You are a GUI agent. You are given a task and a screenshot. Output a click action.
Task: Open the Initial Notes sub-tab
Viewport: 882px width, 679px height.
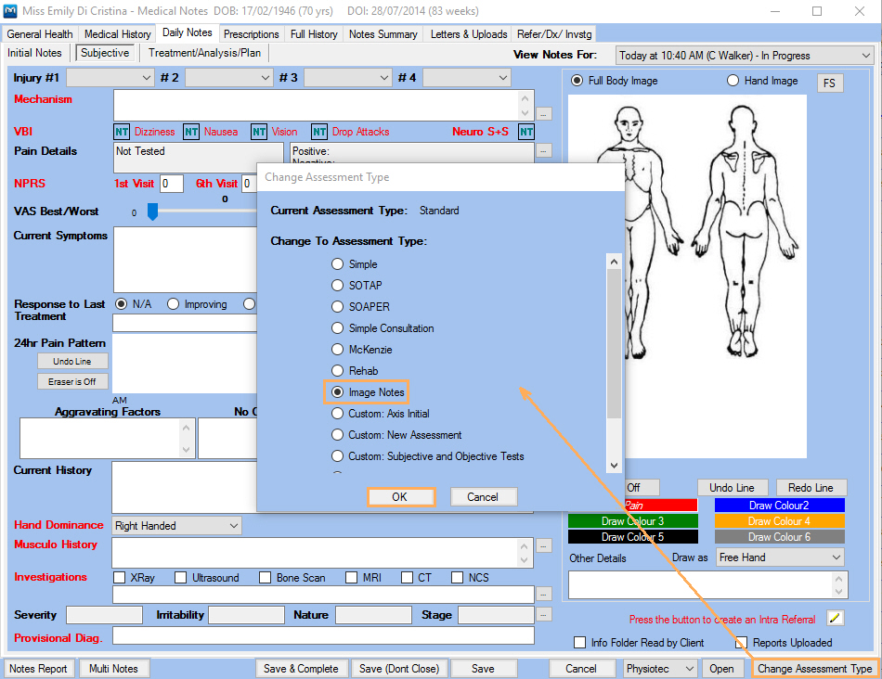click(x=34, y=53)
